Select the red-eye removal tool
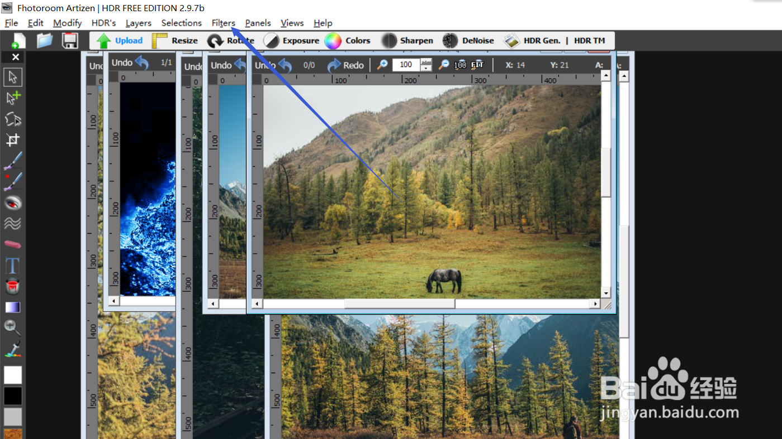This screenshot has height=439, width=782. tap(13, 202)
